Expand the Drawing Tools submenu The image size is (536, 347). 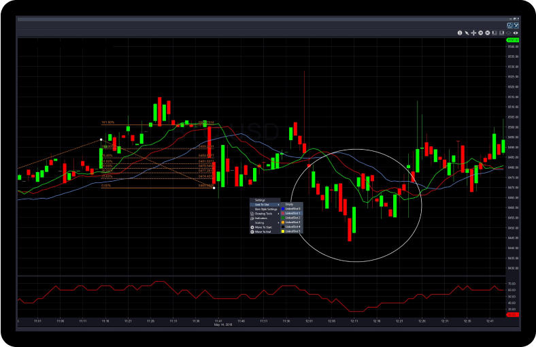[x=263, y=214]
